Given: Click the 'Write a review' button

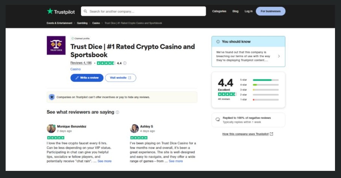Looking at the screenshot, I should 87,78.
